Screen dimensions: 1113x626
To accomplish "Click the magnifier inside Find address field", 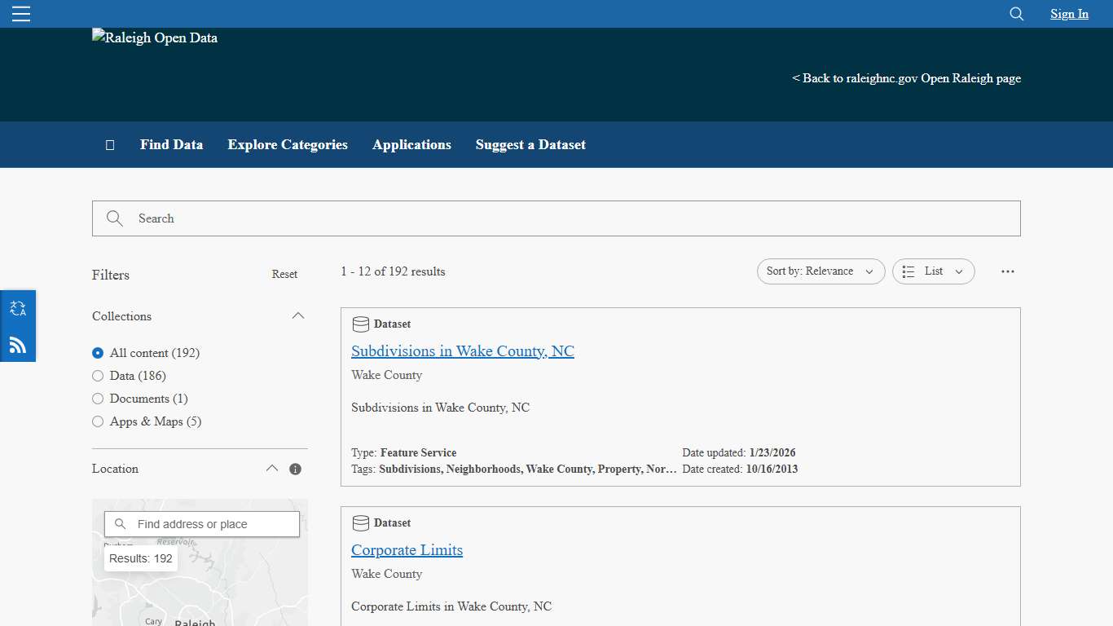I will (120, 524).
